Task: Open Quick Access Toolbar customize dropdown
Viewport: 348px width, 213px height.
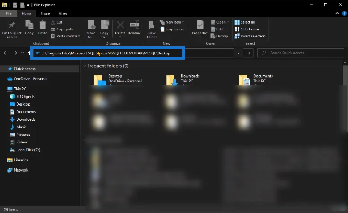Action: point(28,5)
